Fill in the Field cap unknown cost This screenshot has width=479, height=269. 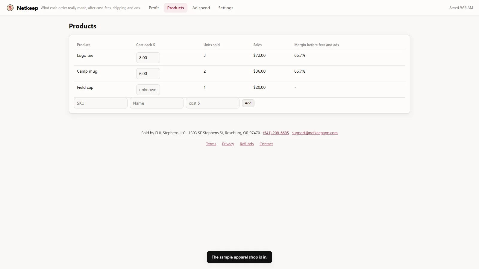(148, 90)
